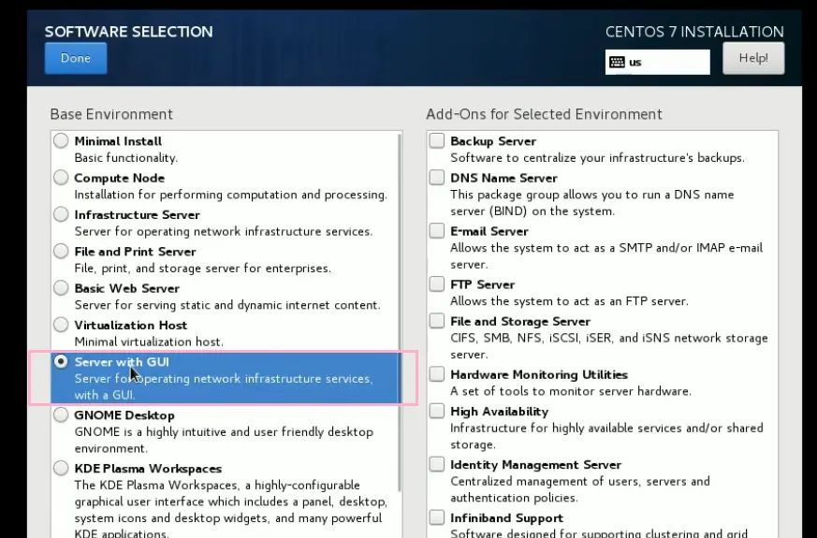Click 'File, print, and storage server for enterprises.'
Screen dimensions: 817x538
click(203, 269)
